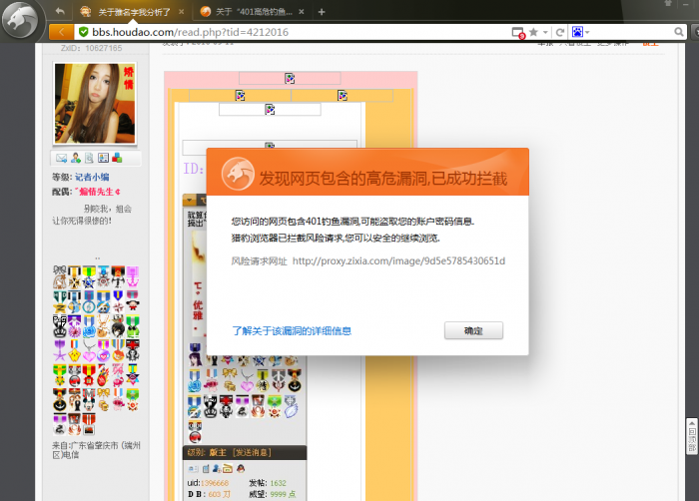
Task: Click the risk URL proxy.zixia.com text
Action: (x=398, y=260)
